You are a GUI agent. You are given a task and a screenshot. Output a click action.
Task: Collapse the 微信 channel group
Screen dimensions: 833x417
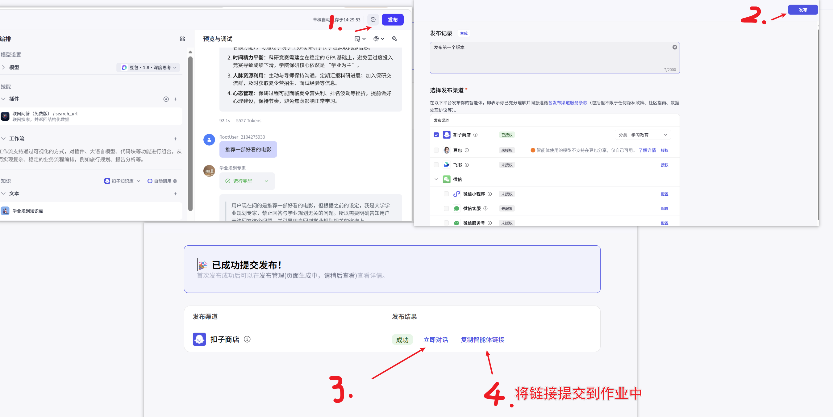(436, 179)
